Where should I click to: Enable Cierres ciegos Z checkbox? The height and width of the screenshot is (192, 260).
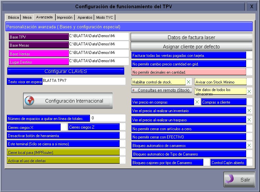(122, 127)
